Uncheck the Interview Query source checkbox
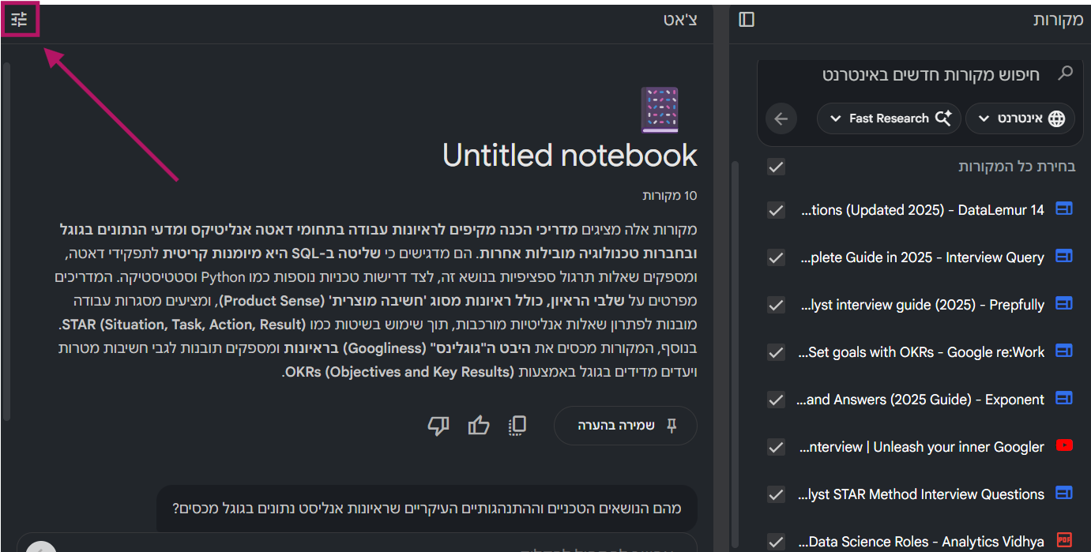This screenshot has height=552, width=1091. click(x=777, y=257)
